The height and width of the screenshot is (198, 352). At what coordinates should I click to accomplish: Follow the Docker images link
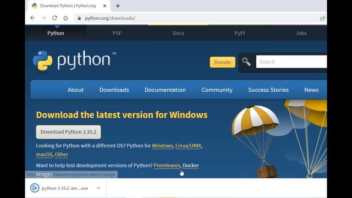[191, 166]
